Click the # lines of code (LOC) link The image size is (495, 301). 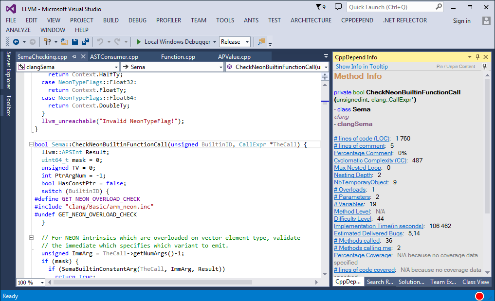362,139
